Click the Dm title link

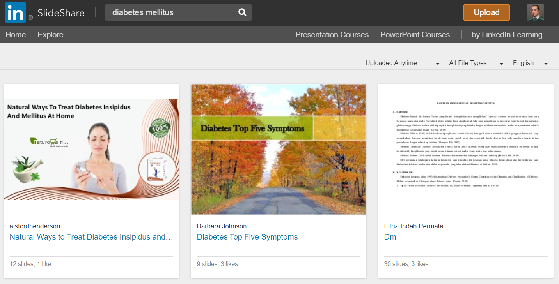click(x=390, y=237)
